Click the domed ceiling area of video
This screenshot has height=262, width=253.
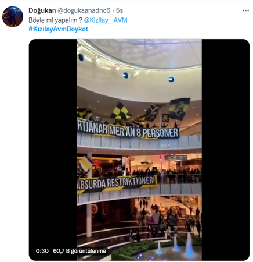(x=139, y=66)
